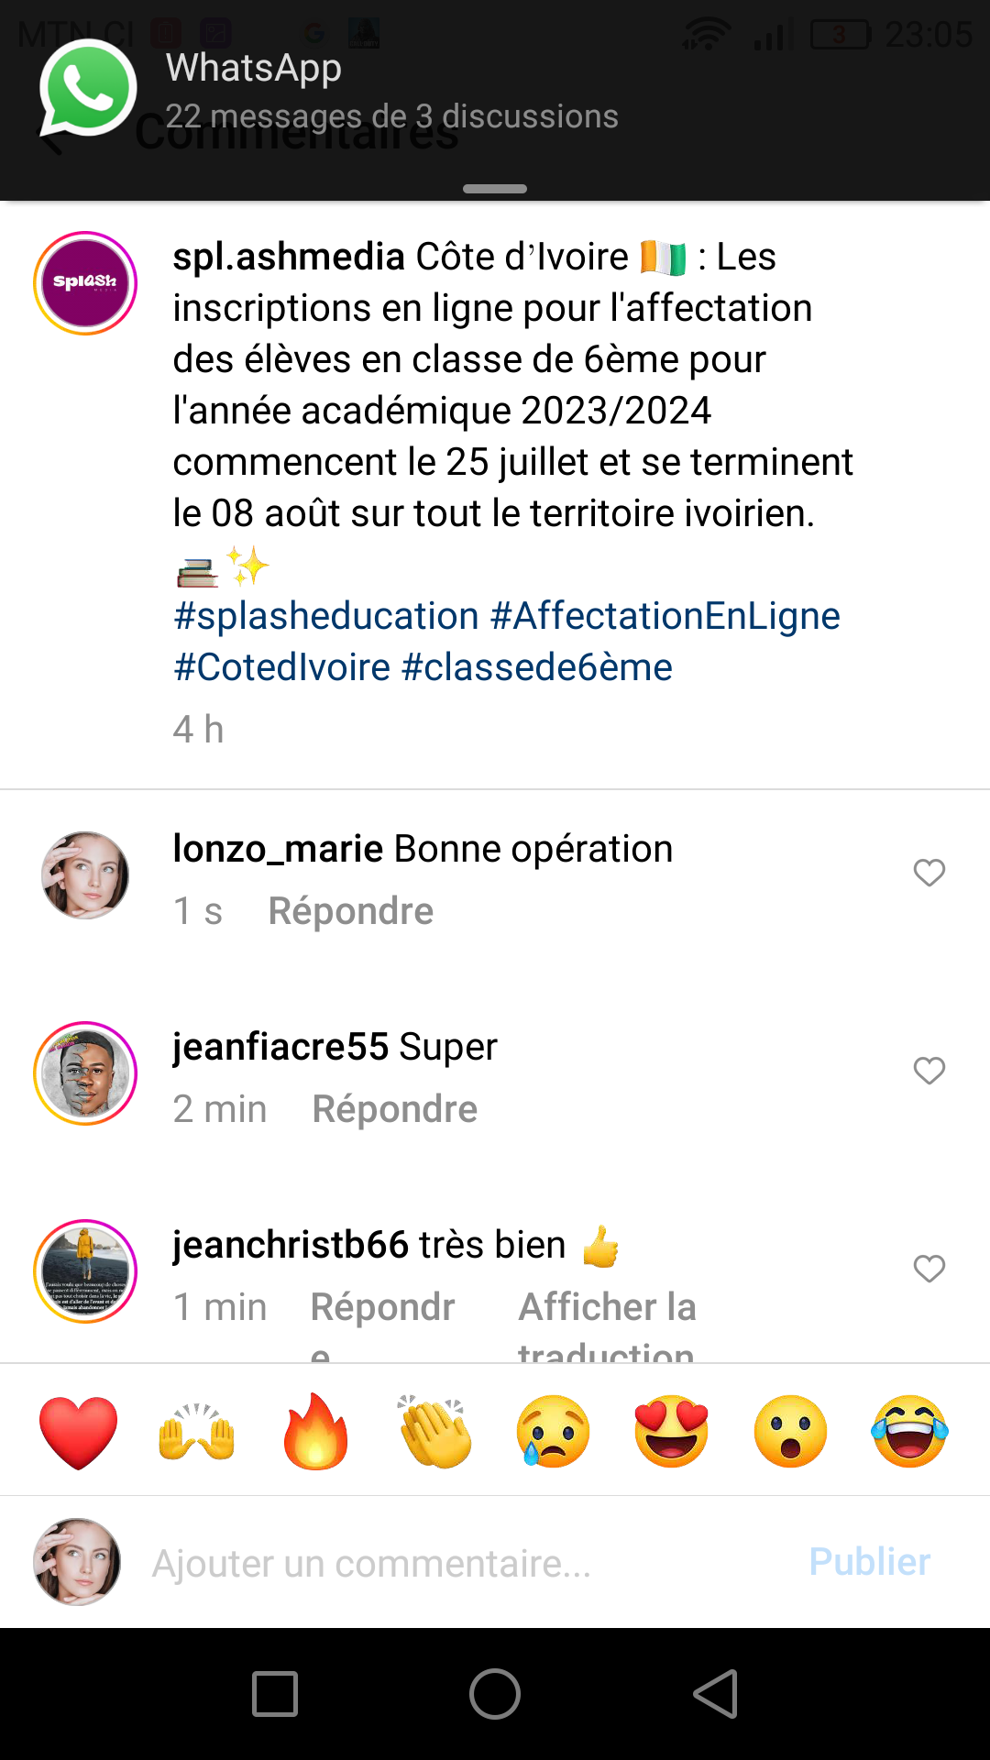Open the #splasheducation hashtag

click(x=326, y=616)
